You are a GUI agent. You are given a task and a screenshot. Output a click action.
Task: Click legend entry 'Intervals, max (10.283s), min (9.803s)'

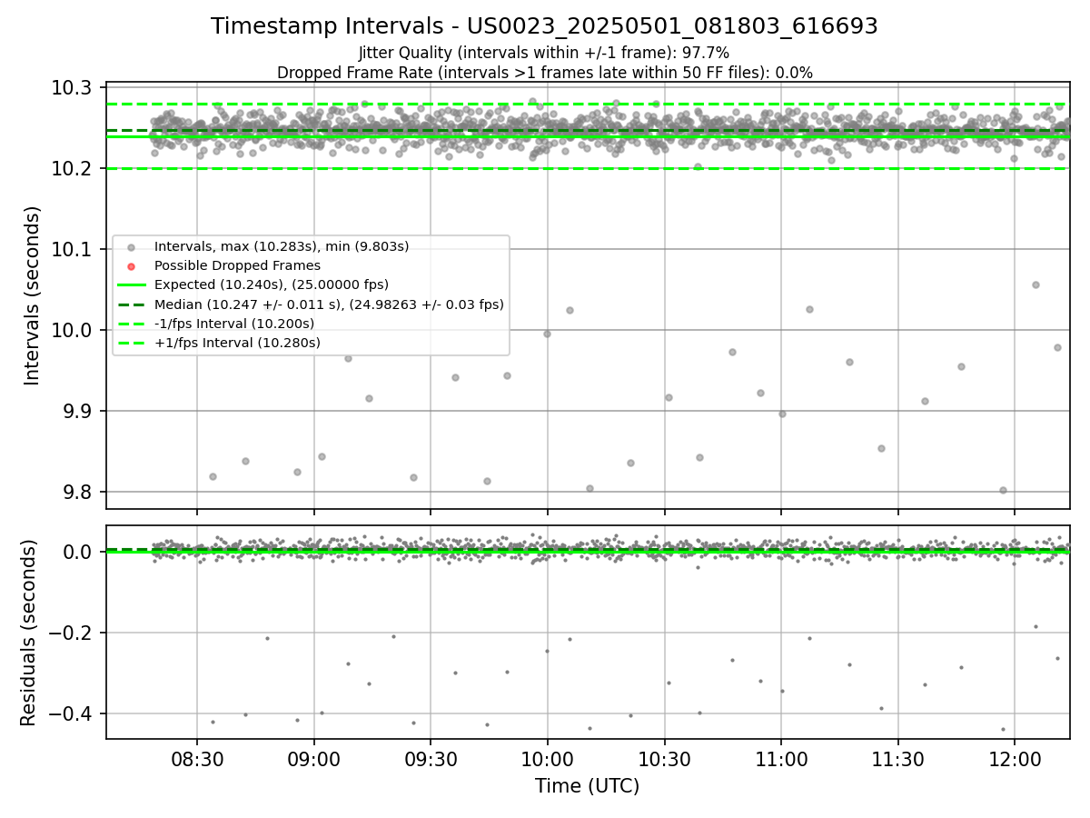click(282, 246)
